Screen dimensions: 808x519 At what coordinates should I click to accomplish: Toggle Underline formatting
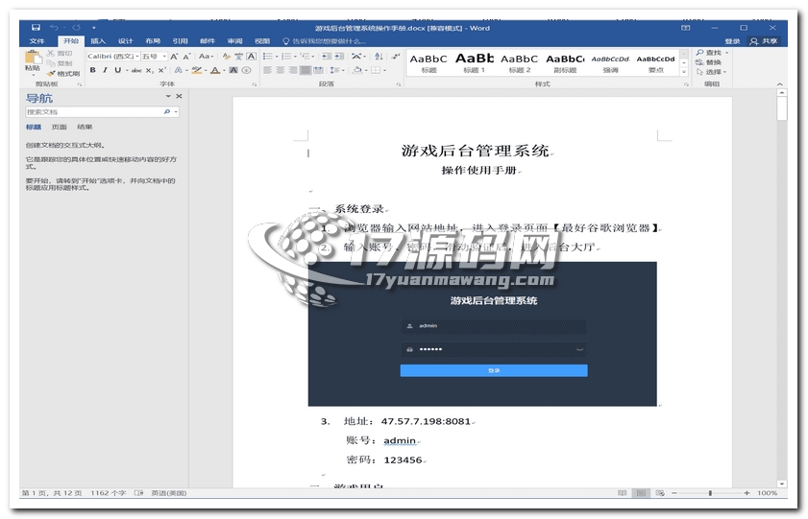(117, 70)
